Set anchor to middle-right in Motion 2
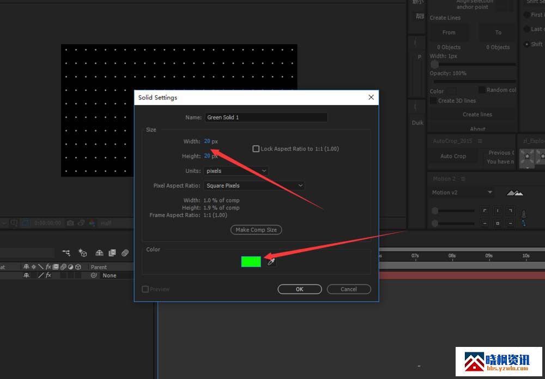The height and width of the screenshot is (379, 545). click(510, 223)
